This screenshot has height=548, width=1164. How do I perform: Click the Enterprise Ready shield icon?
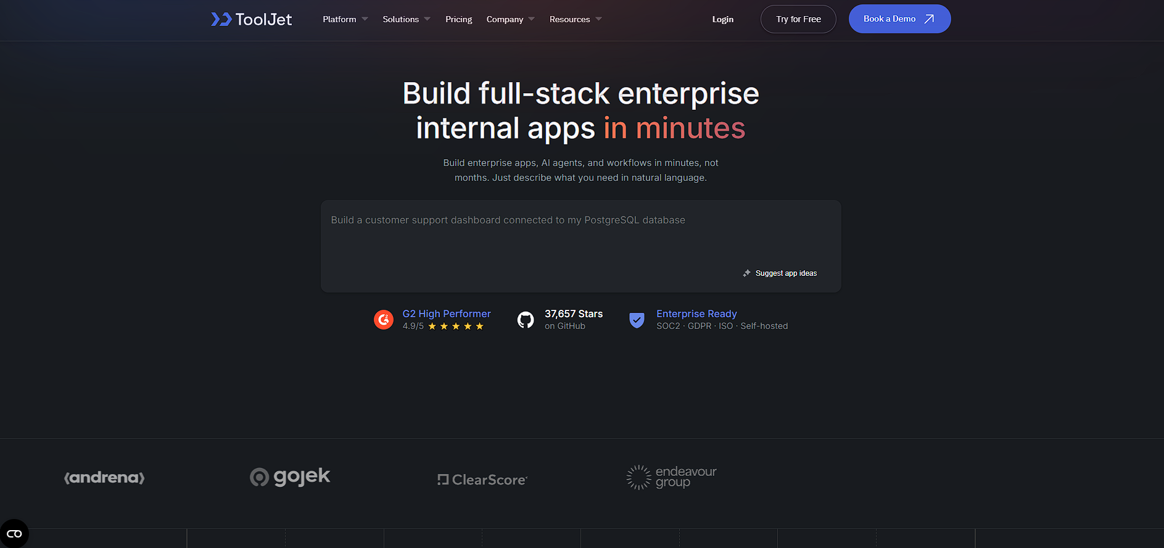tap(637, 320)
